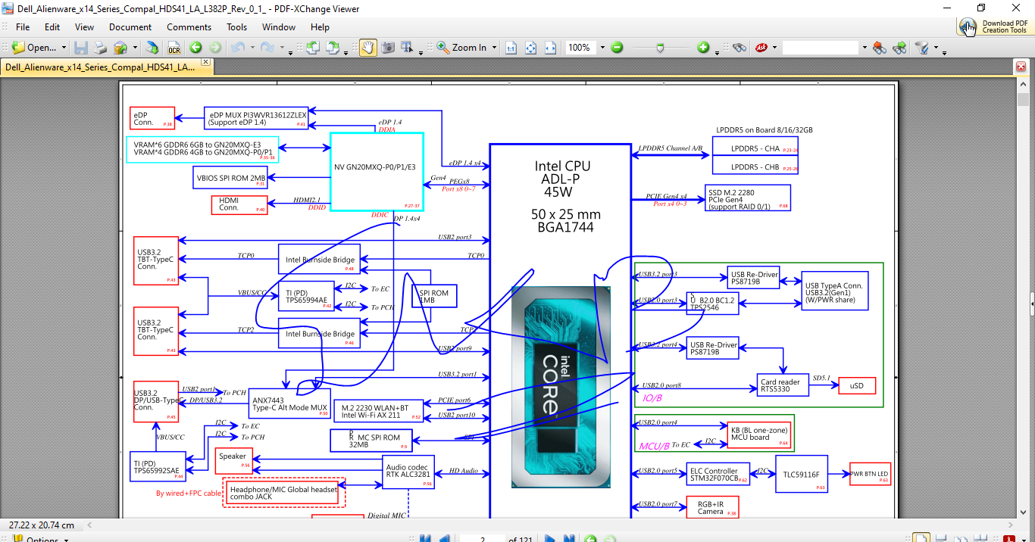This screenshot has height=542, width=1035.
Task: Click the Fit Page icon
Action: tap(530, 47)
